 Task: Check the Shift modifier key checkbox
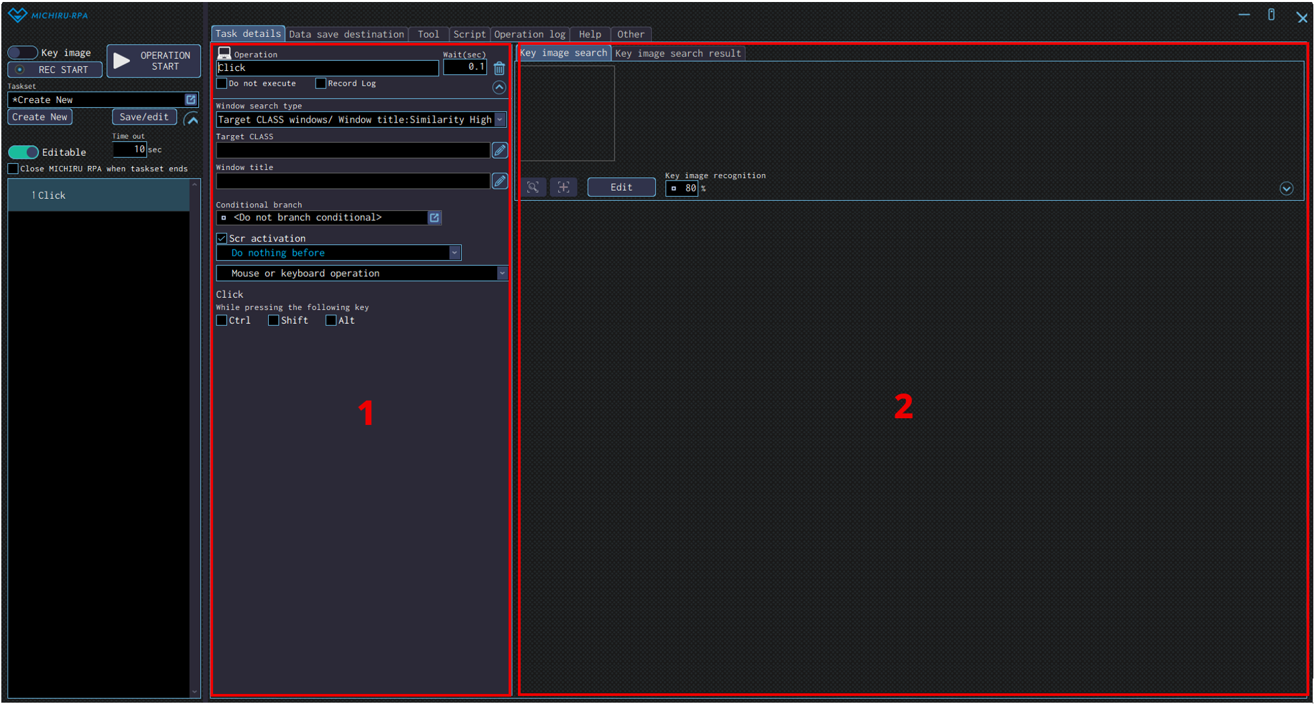(x=273, y=321)
